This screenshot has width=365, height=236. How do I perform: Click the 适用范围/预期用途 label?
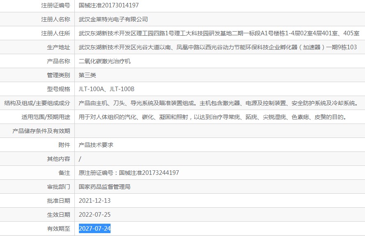point(46,117)
